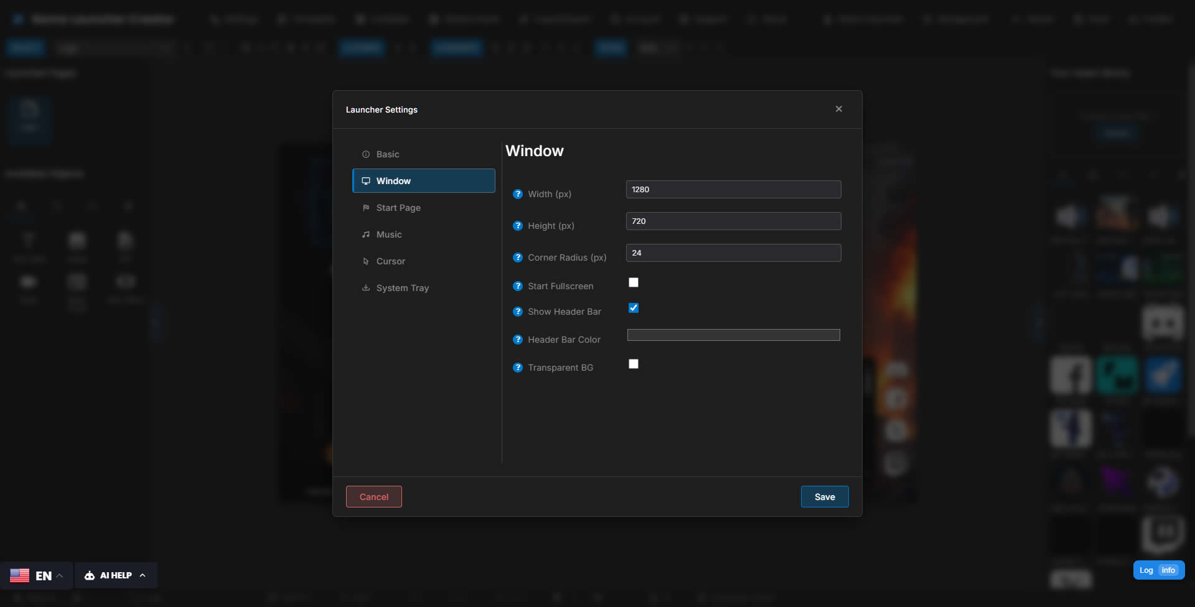Image resolution: width=1195 pixels, height=607 pixels.
Task: Click the Music note icon in settings sidebar
Action: click(x=366, y=234)
